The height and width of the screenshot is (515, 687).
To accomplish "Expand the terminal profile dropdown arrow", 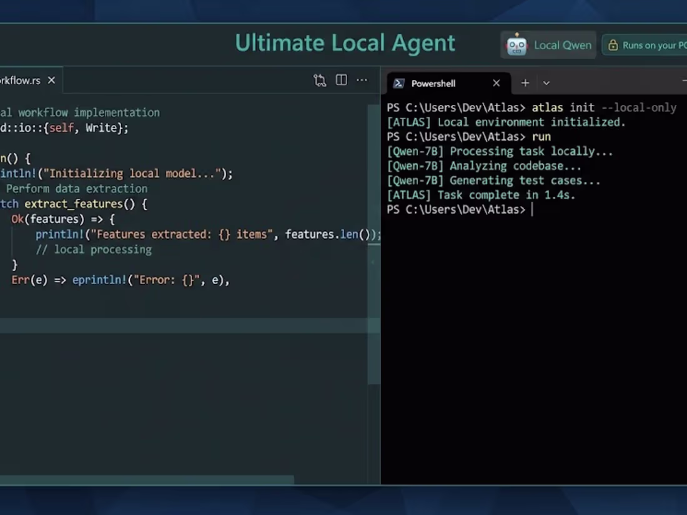I will click(546, 83).
